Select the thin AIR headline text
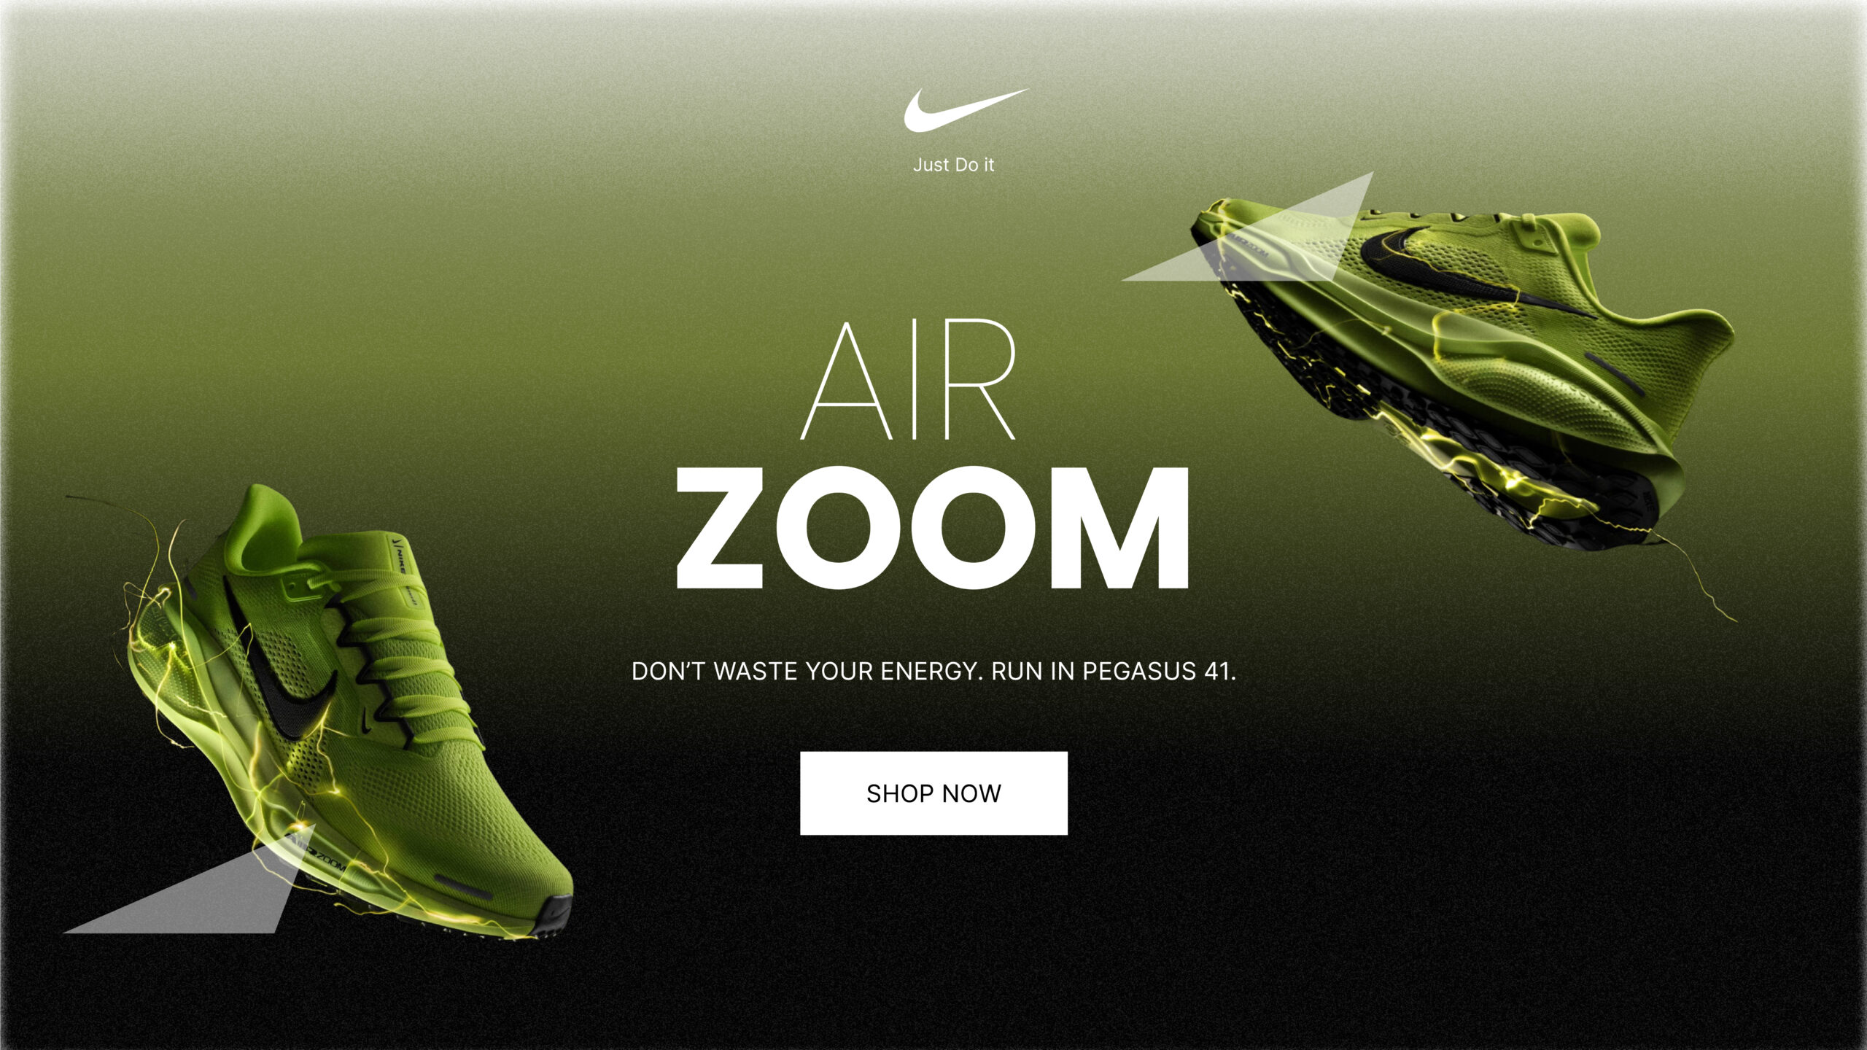The height and width of the screenshot is (1050, 1867). click(909, 380)
